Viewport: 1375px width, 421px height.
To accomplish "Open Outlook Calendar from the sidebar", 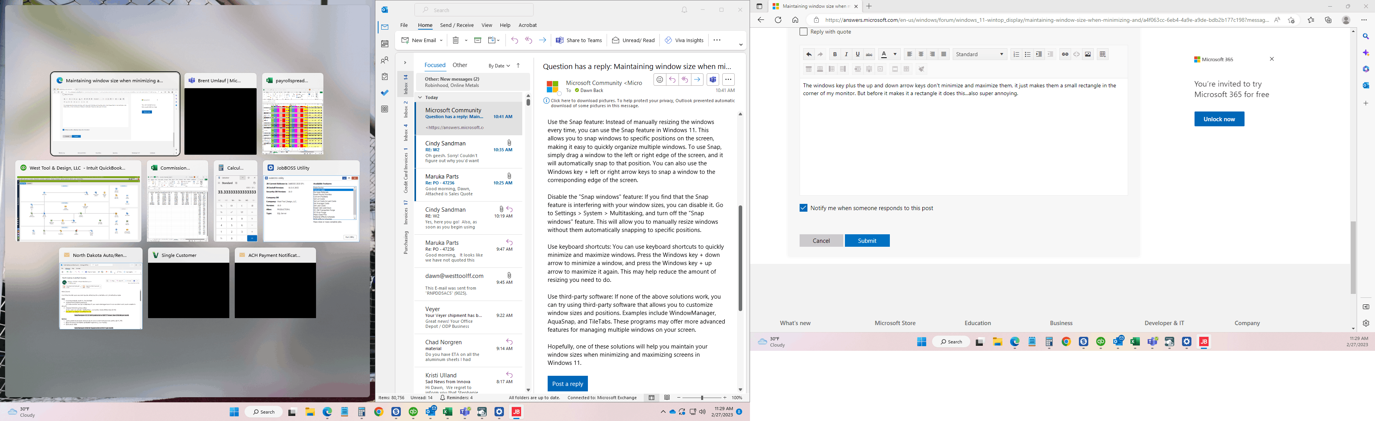I will coord(385,44).
